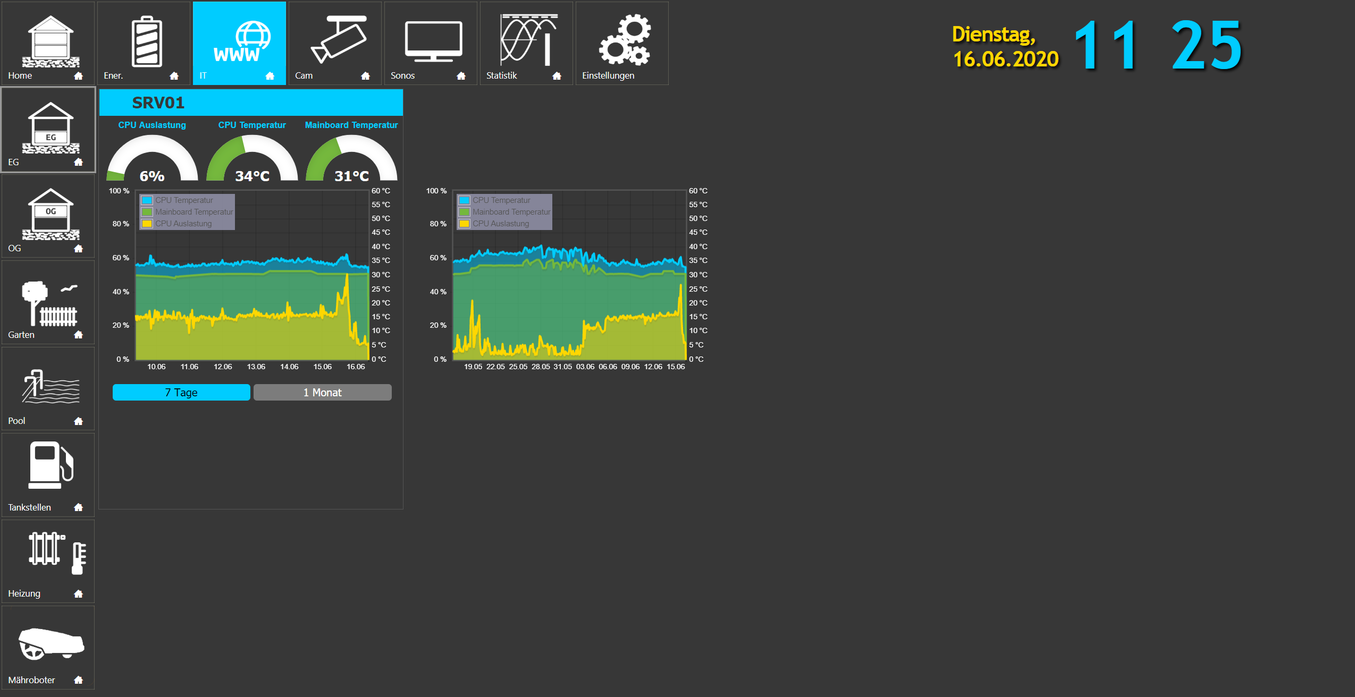
Task: Select the EG ground floor tile
Action: pyautogui.click(x=48, y=130)
